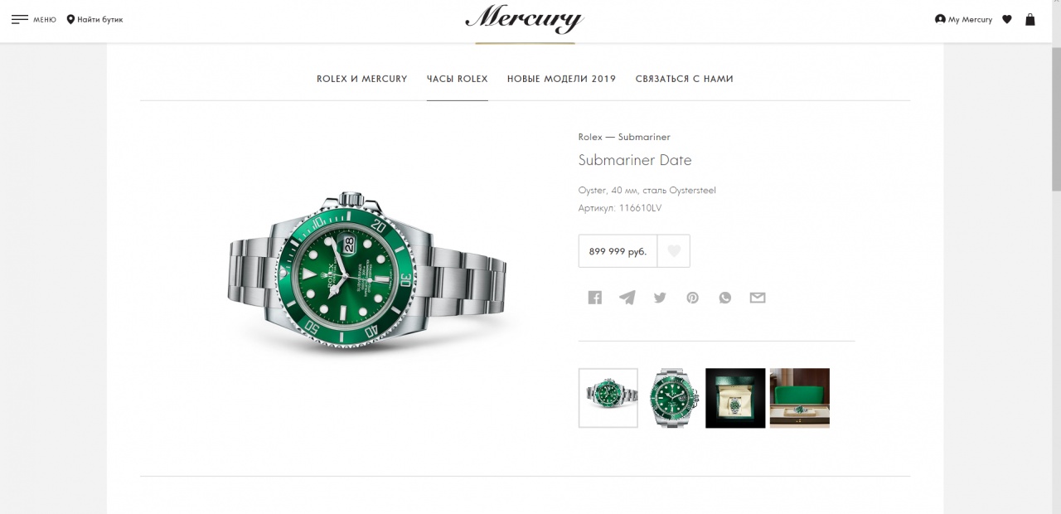Select the Часы Rolex tab
The width and height of the screenshot is (1061, 514).
[x=458, y=79]
